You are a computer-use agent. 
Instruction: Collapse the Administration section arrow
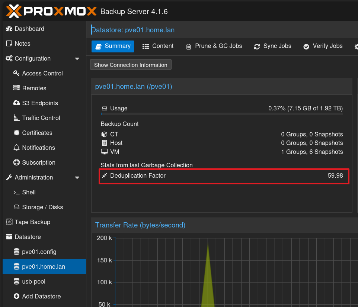click(77, 178)
